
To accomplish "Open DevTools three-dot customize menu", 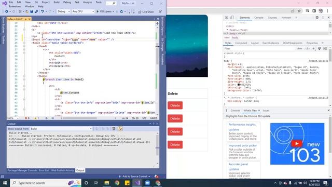I will point(323,18).
